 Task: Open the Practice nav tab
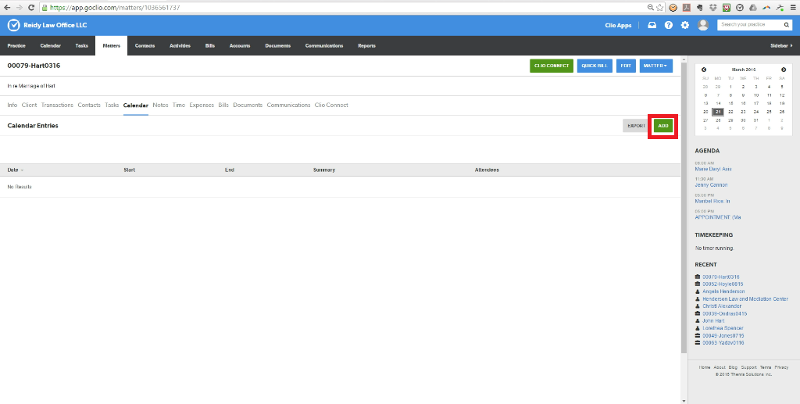16,45
